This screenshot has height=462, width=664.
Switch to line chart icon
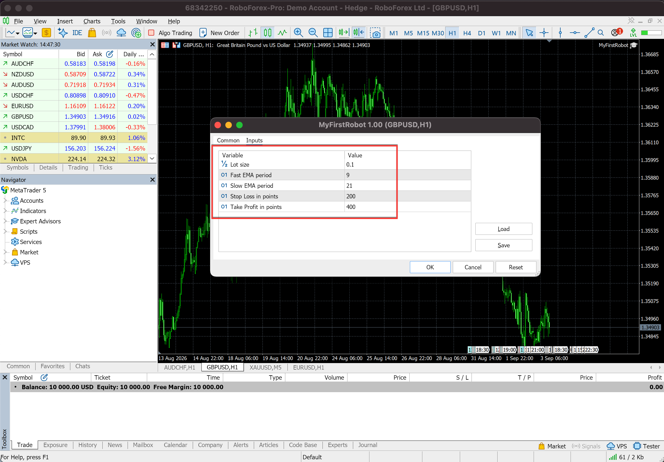(x=282, y=33)
